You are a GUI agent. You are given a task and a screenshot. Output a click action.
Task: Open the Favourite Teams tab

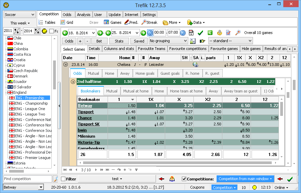coord(151,49)
